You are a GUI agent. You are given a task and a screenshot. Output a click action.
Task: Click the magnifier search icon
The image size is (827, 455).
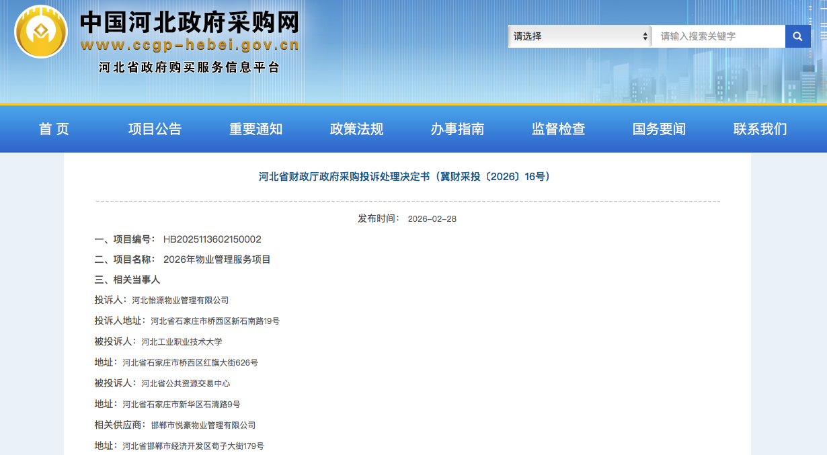click(797, 36)
